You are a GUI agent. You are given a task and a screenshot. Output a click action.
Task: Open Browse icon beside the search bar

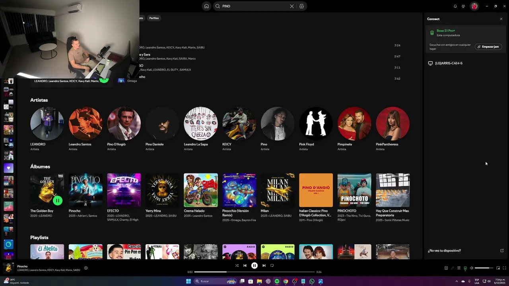pos(301,6)
